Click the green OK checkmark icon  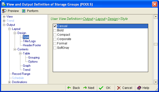click(101, 88)
